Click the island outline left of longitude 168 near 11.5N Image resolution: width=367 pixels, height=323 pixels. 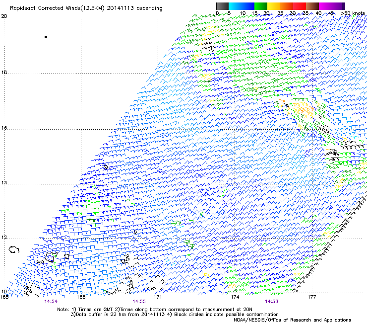pos(51,257)
